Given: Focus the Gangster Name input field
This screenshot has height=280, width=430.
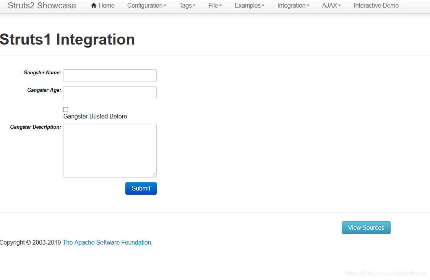Looking at the screenshot, I should coord(110,75).
